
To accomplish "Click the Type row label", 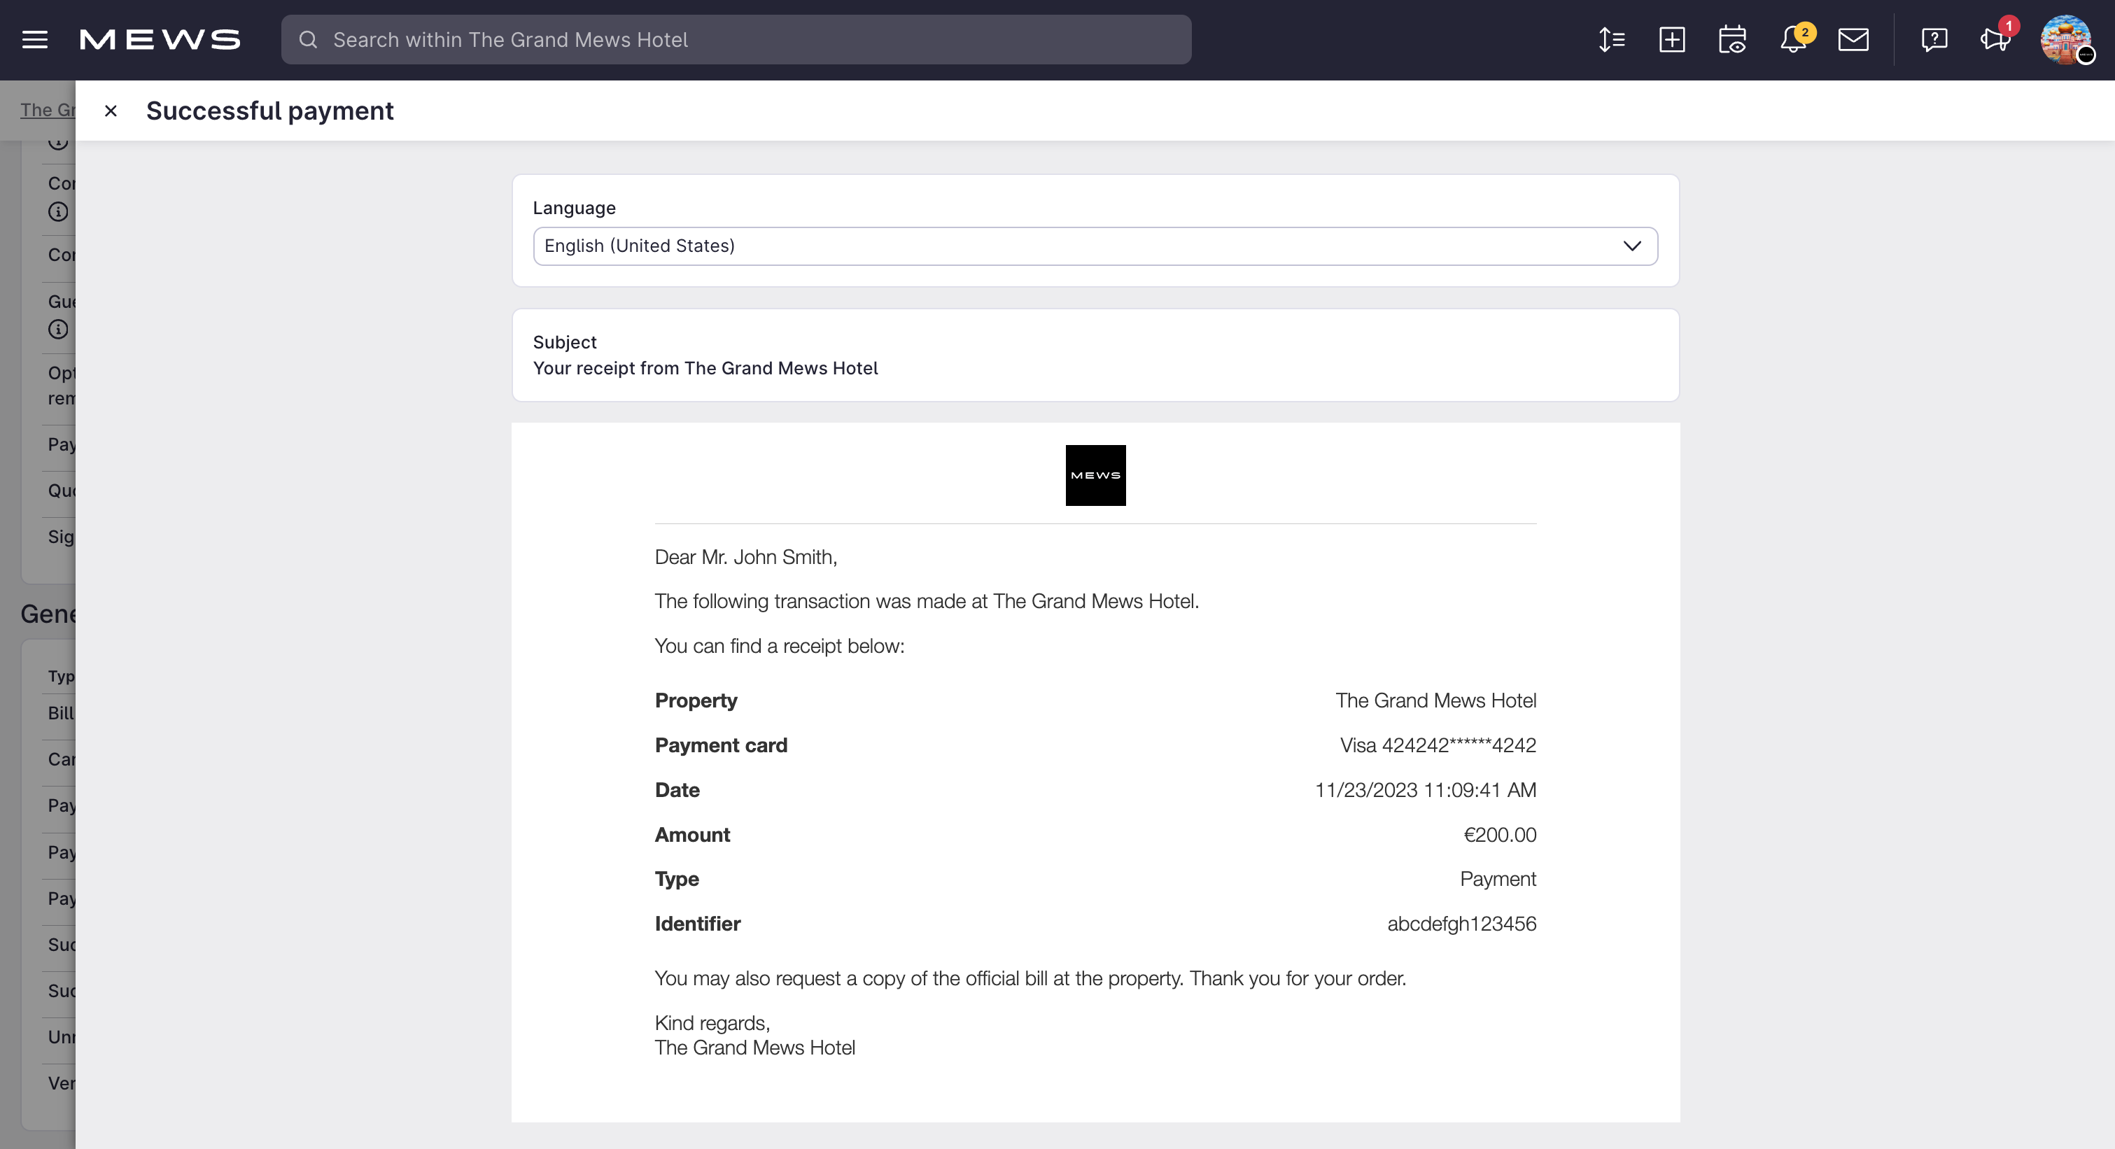I will point(677,879).
